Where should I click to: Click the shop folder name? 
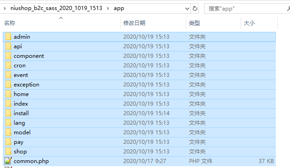tap(21, 152)
